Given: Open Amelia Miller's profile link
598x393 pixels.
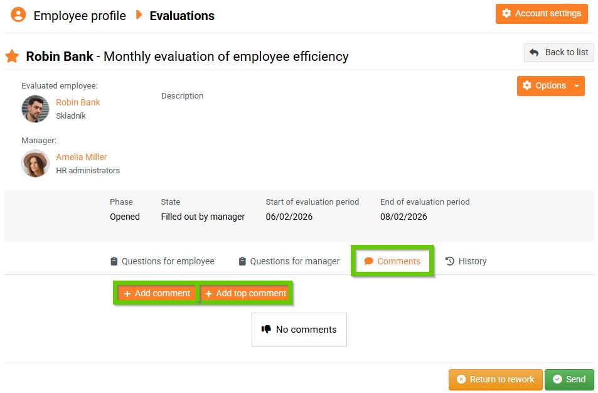Looking at the screenshot, I should pyautogui.click(x=82, y=157).
